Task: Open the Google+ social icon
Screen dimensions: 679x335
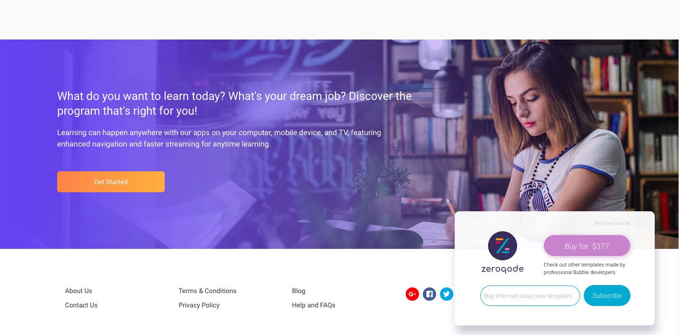Action: point(412,294)
